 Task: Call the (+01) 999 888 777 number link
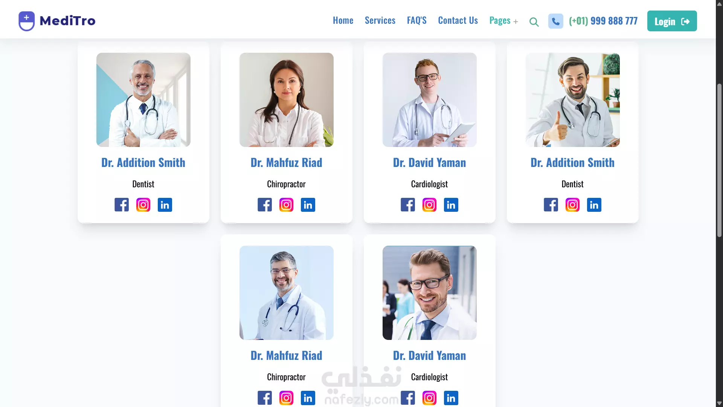[603, 21]
